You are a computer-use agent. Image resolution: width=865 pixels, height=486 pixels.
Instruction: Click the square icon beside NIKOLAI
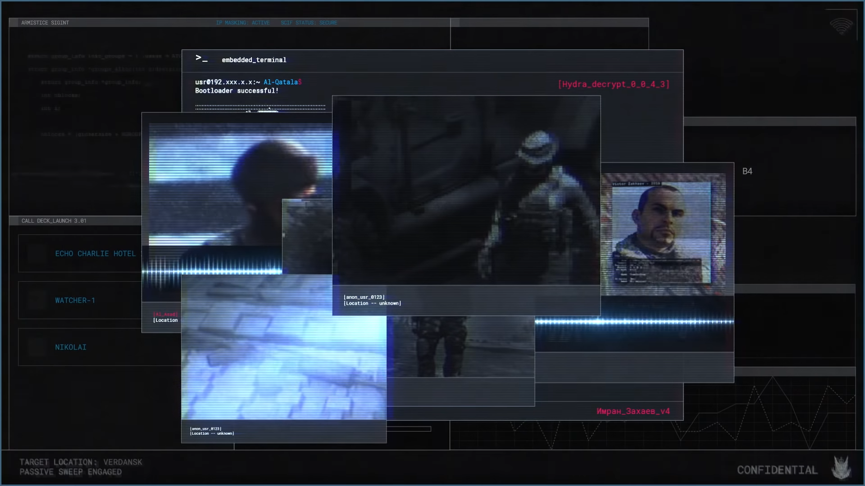pos(37,347)
